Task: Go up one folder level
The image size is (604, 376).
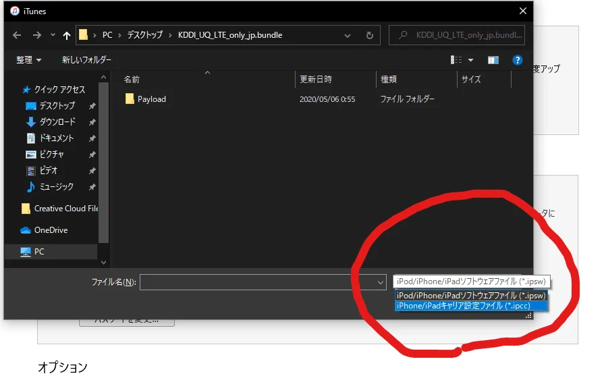Action: tap(67, 36)
